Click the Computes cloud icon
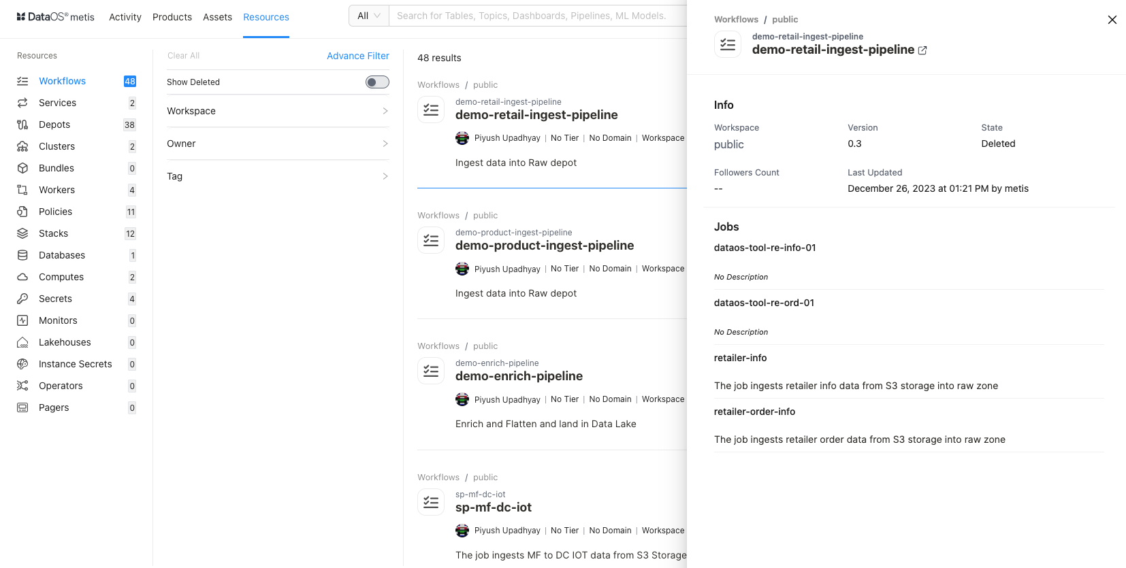The image size is (1126, 568). 22,277
